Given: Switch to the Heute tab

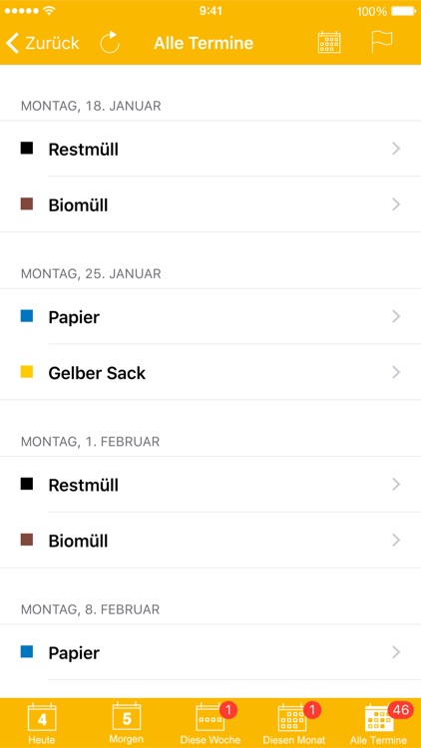Looking at the screenshot, I should (42, 723).
